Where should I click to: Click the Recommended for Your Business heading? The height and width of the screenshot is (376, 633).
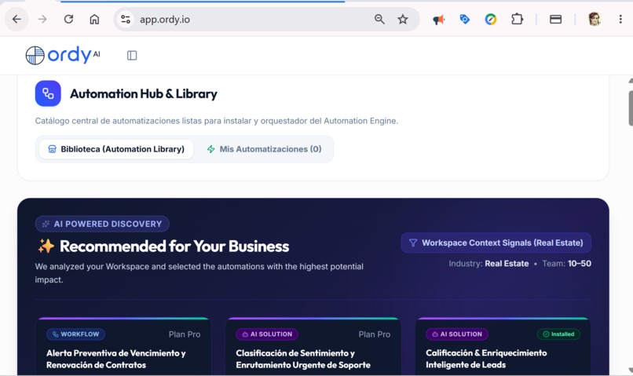174,246
